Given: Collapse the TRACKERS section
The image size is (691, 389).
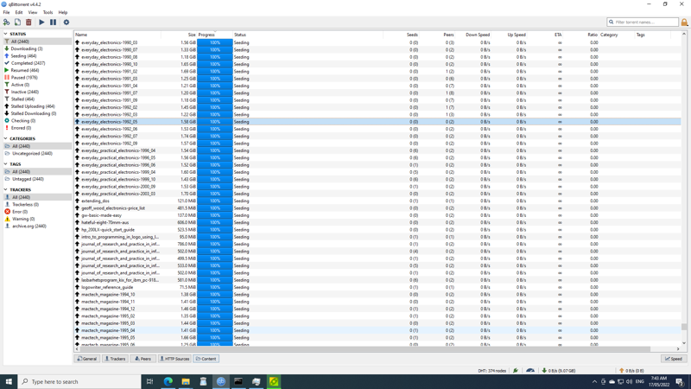Looking at the screenshot, I should coord(6,189).
